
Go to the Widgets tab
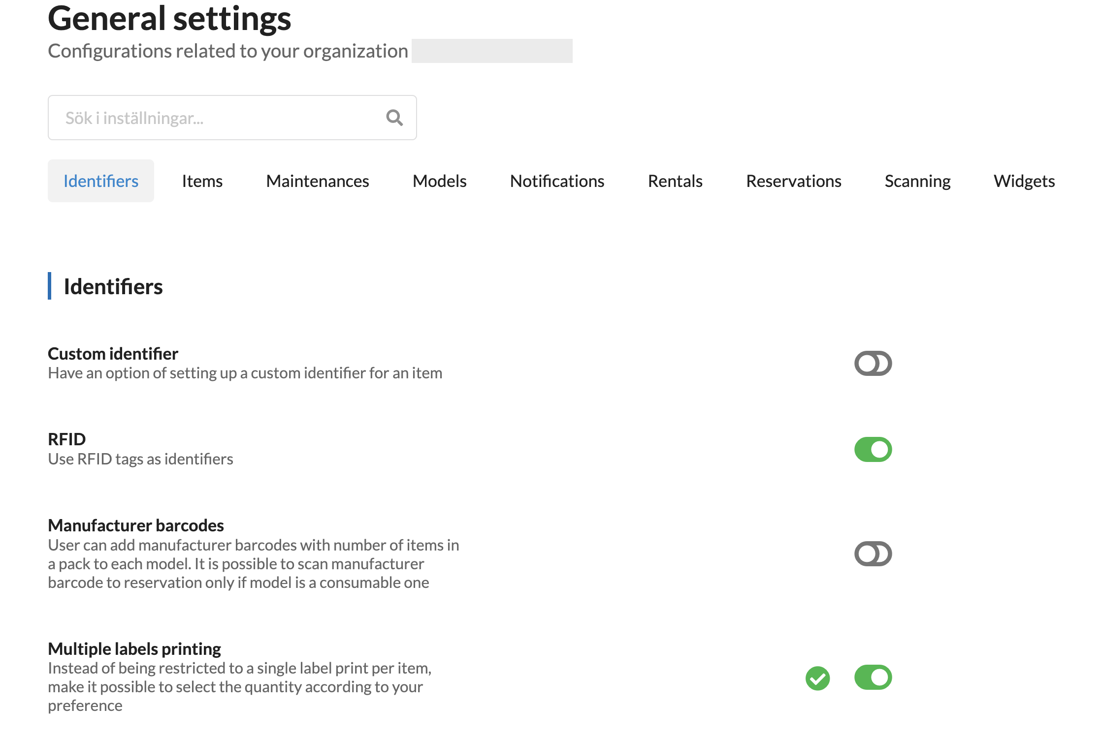point(1024,181)
